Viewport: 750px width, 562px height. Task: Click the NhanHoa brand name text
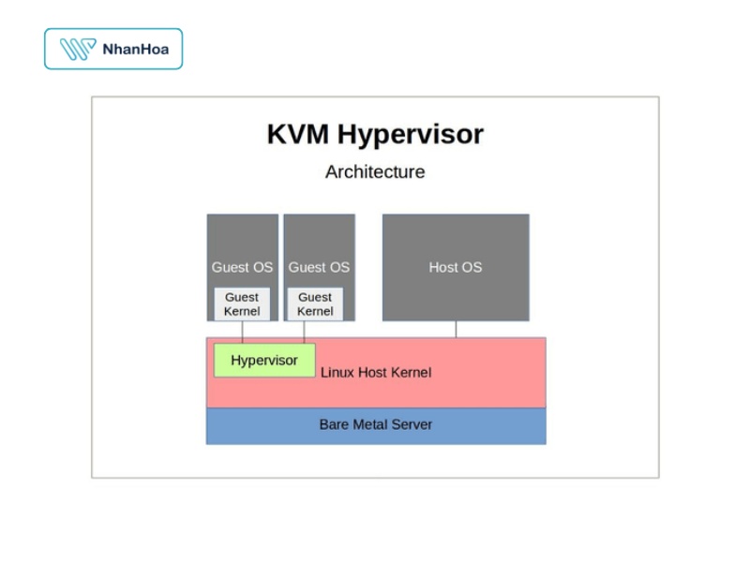135,49
